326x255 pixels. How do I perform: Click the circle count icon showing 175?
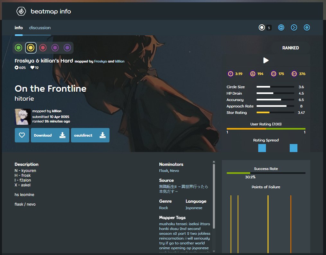(274, 74)
